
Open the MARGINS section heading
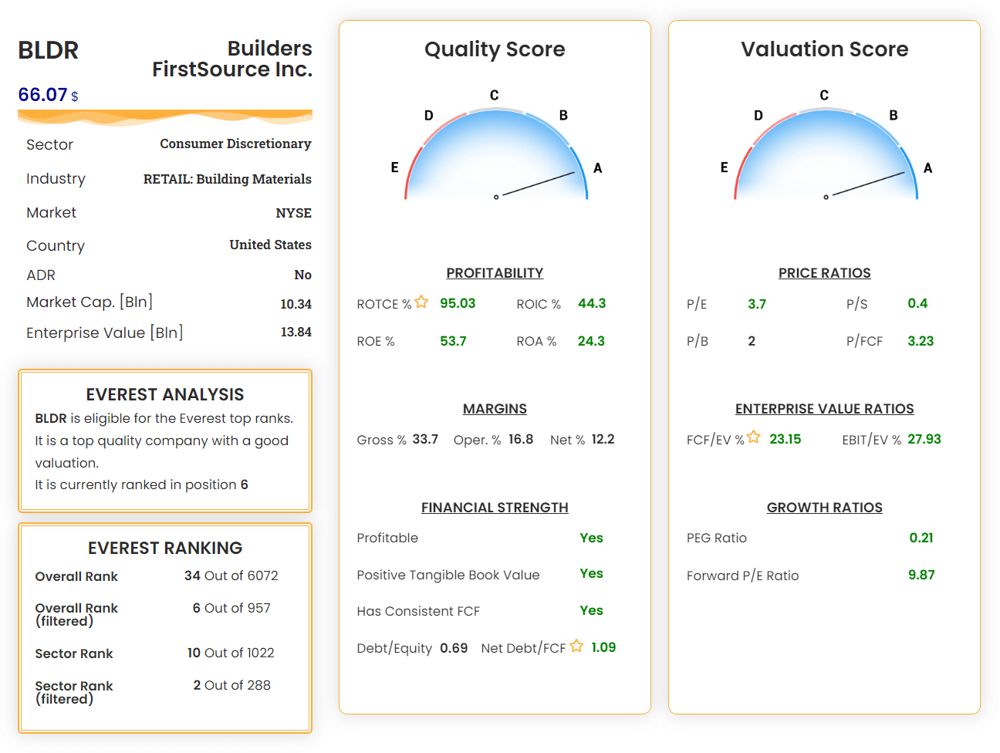tap(495, 409)
